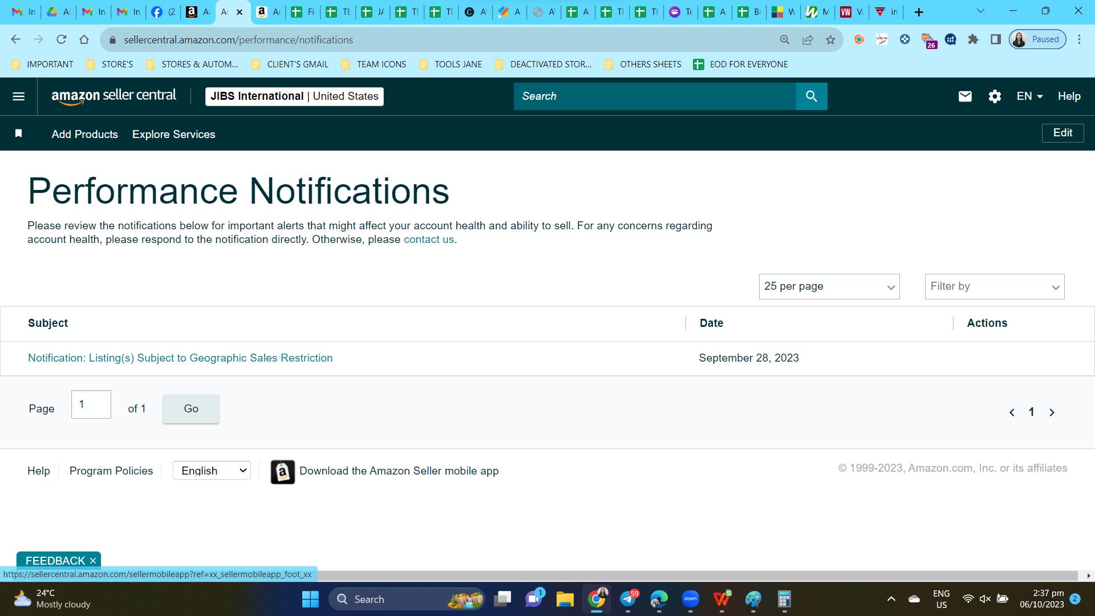Click the browser back arrow
The image size is (1095, 616).
[x=15, y=39]
